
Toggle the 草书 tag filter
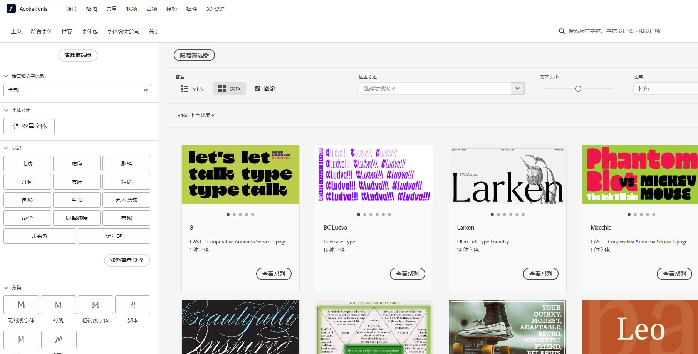77,200
